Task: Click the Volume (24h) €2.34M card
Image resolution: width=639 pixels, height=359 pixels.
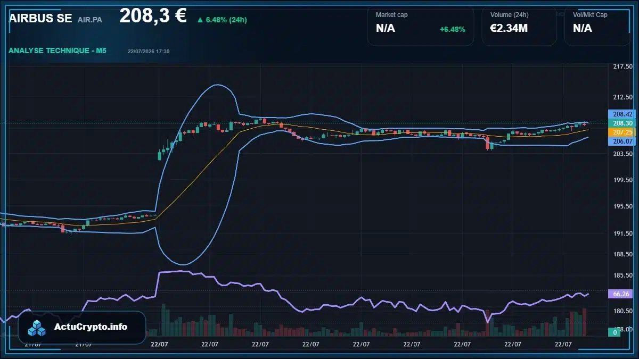Action: click(x=519, y=27)
